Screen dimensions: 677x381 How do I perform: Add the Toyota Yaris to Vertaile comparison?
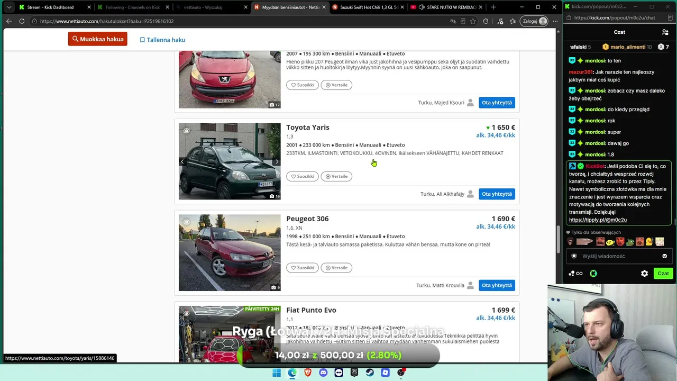(x=336, y=176)
